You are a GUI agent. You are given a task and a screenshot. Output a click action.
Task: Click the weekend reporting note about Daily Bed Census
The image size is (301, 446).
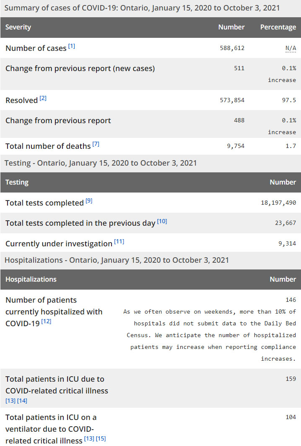210,335
